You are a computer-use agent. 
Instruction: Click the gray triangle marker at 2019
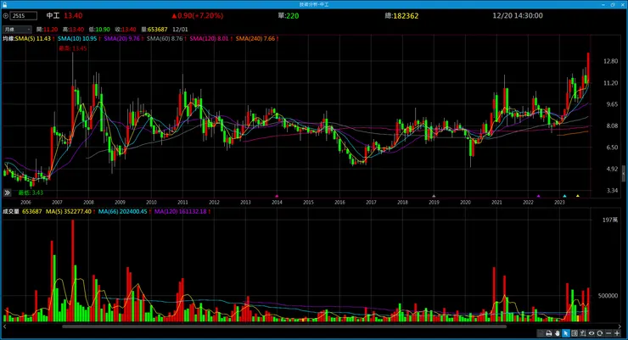pos(434,196)
